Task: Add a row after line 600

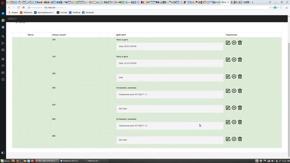Action: [234, 91]
